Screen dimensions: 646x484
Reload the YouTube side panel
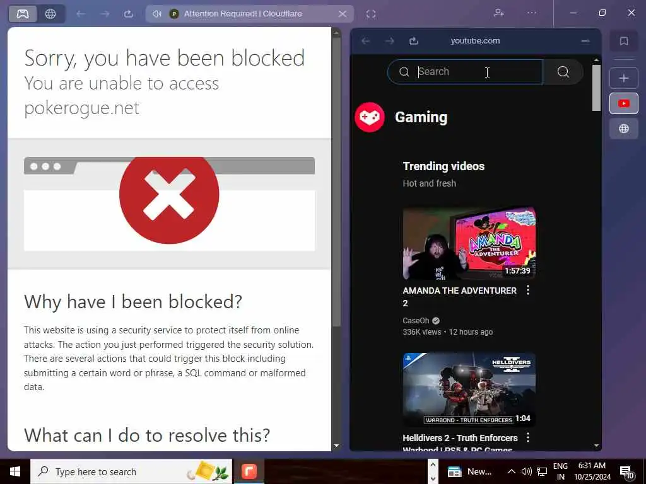[x=414, y=41]
